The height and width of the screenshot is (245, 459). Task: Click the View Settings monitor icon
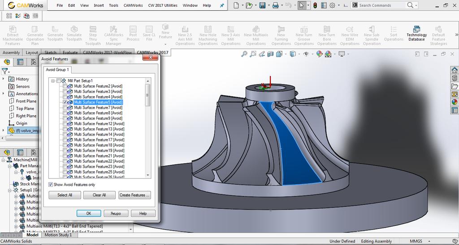[x=341, y=54]
